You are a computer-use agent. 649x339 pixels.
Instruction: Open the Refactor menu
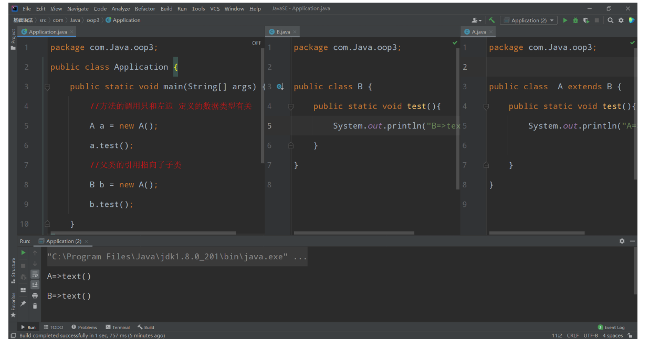tap(145, 9)
